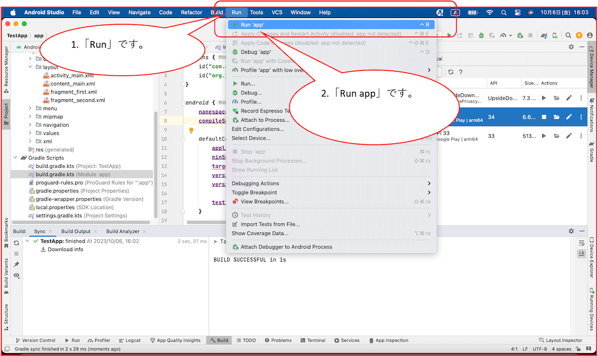This screenshot has width=598, height=356.
Task: Switch to the Build Analyzer tab
Action: point(123,231)
